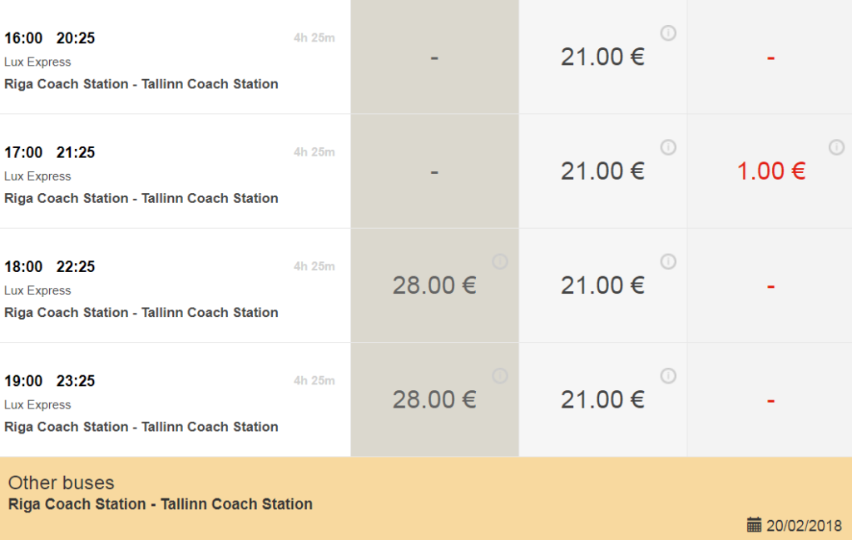Viewport: 852px width, 540px height.
Task: Select 21.00 € fare for 17:00 departure
Action: point(602,171)
